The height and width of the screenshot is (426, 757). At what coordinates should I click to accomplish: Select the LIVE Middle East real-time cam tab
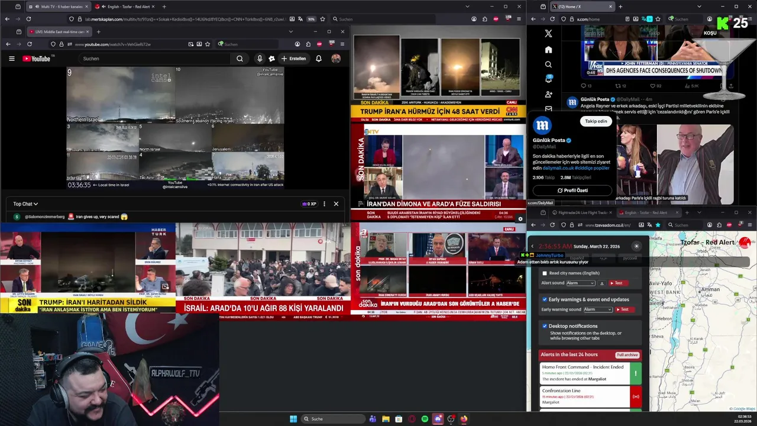click(x=59, y=32)
